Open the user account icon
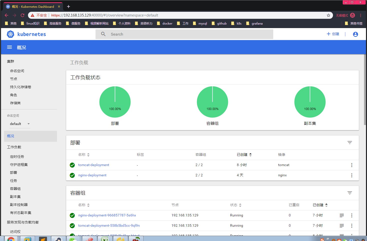The image size is (367, 241). pyautogui.click(x=355, y=34)
